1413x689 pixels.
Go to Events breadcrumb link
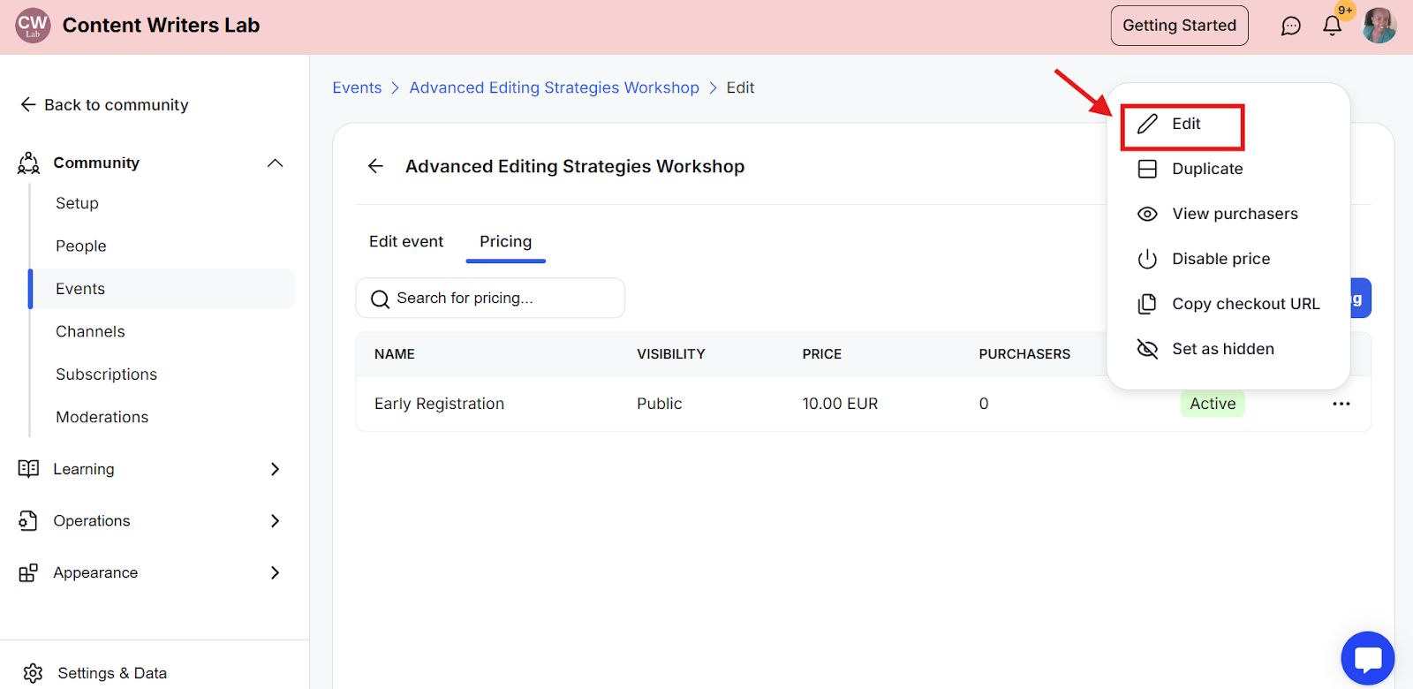pos(357,87)
